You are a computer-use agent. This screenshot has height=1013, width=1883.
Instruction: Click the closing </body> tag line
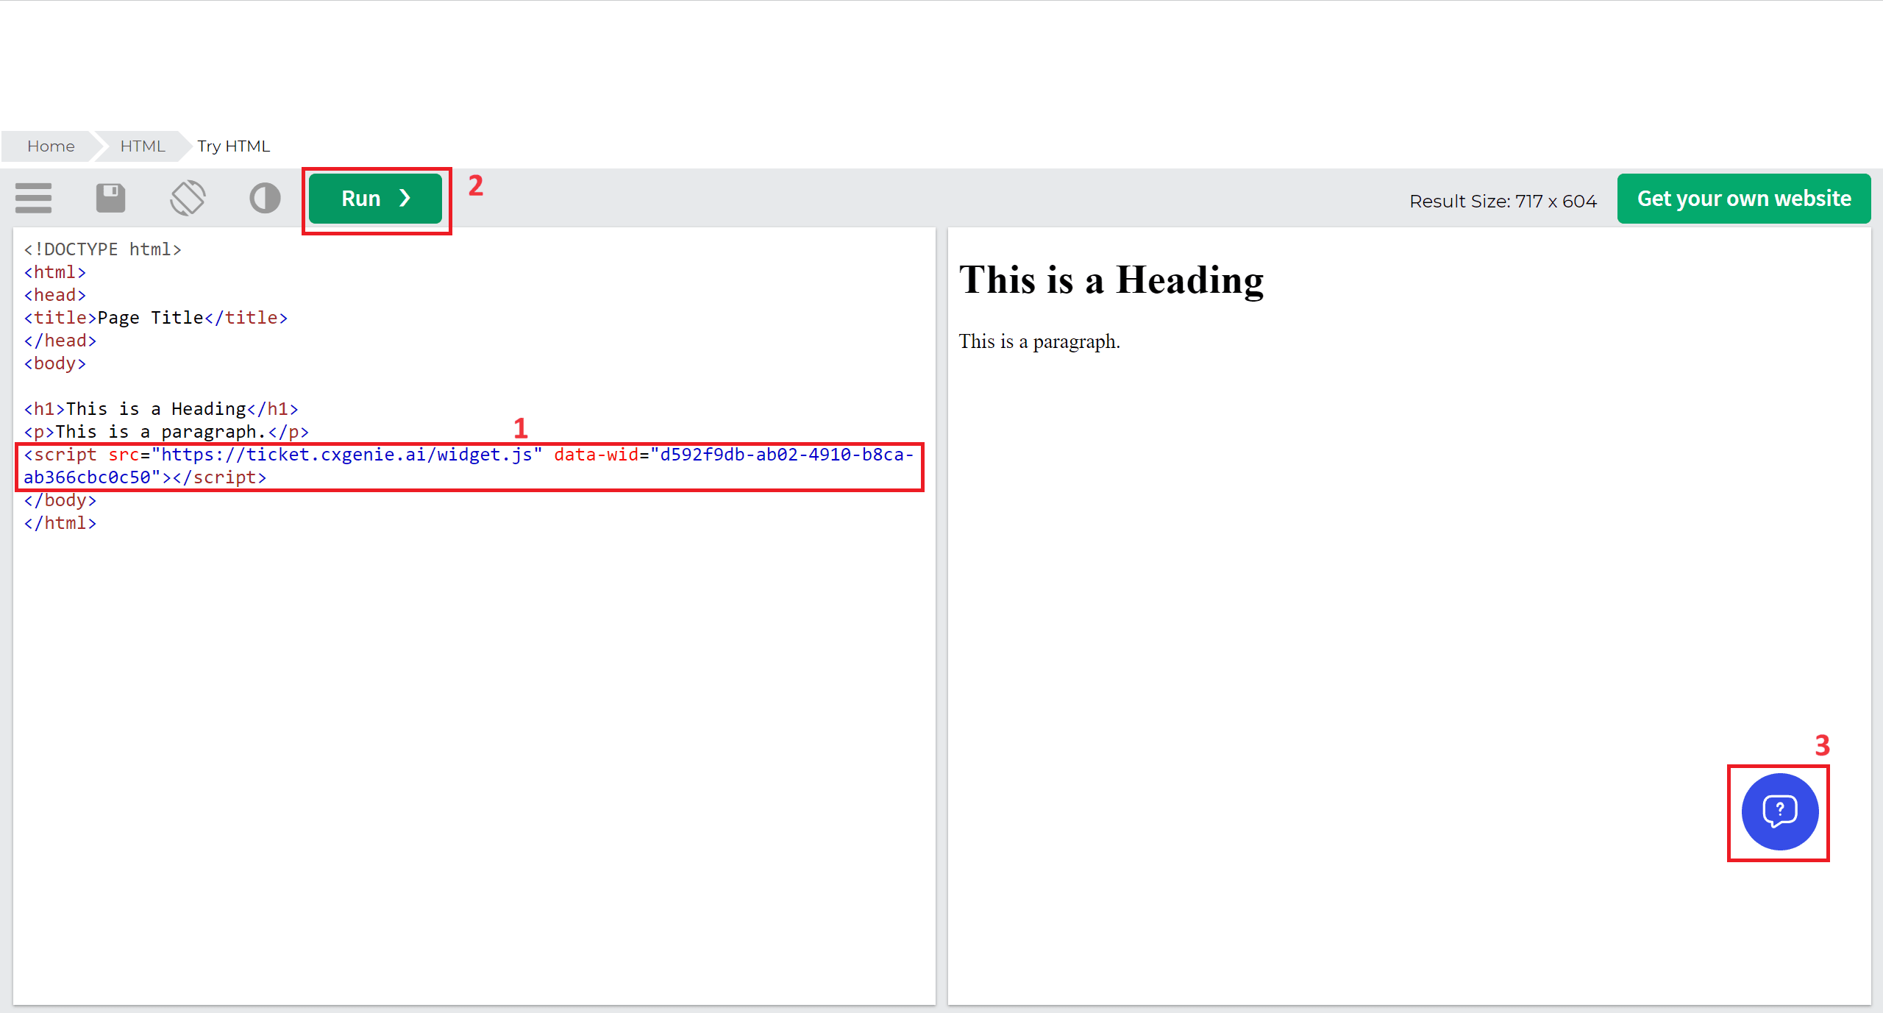tap(60, 500)
